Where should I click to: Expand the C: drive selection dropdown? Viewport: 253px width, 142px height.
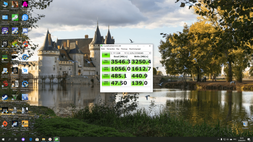click(139, 53)
